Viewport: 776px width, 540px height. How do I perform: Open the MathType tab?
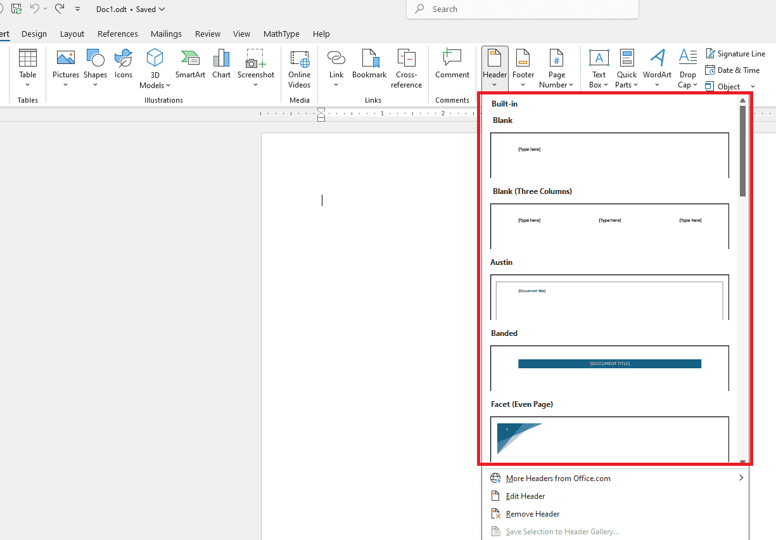(x=281, y=34)
